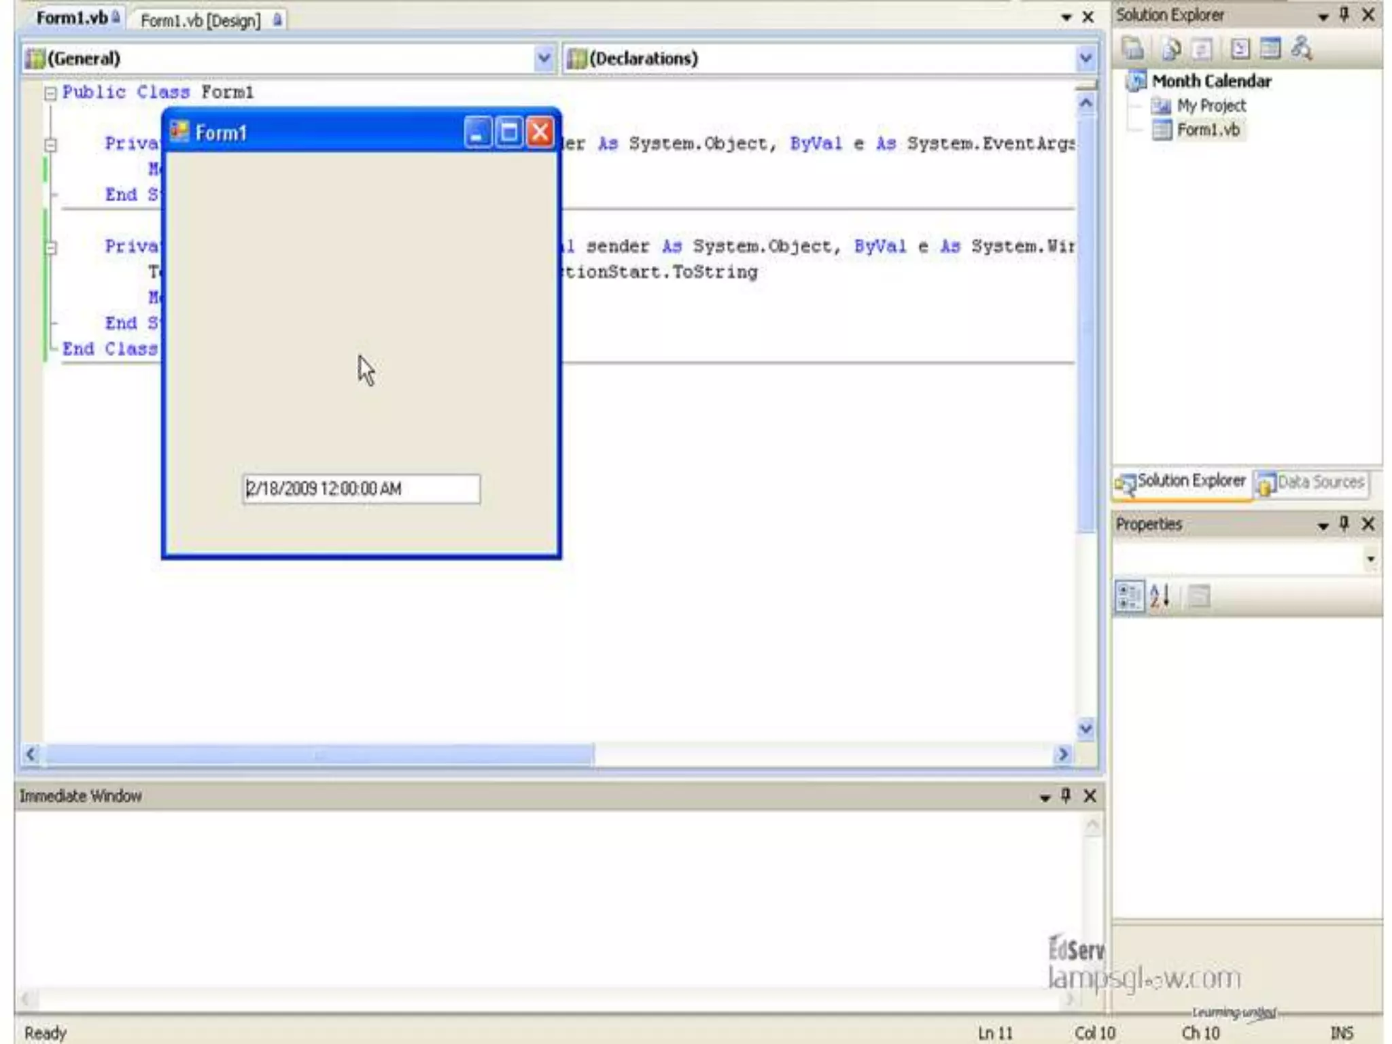The height and width of the screenshot is (1044, 1392).
Task: Open Solution Explorer window position menu arrow
Action: click(x=1323, y=17)
